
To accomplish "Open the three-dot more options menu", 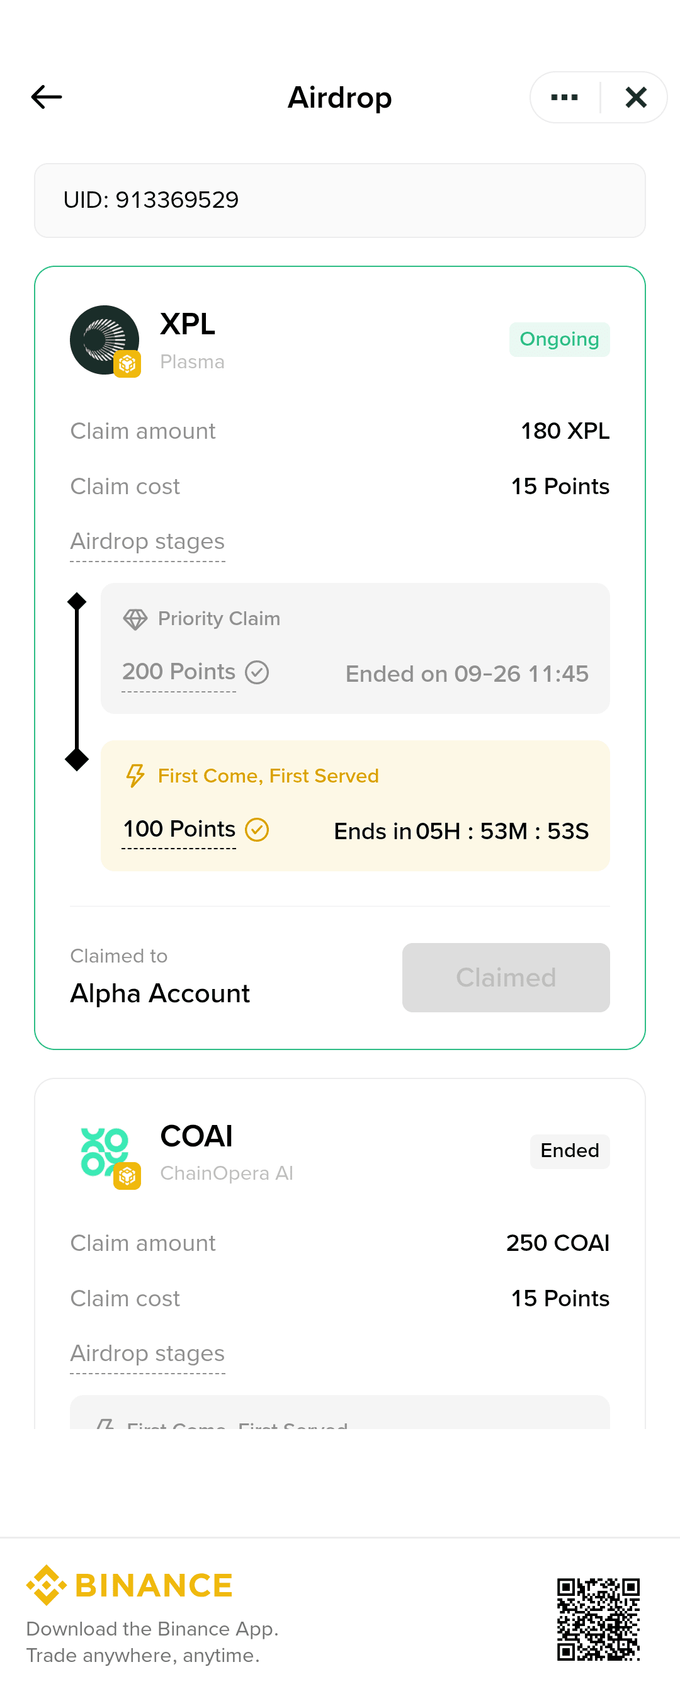I will pyautogui.click(x=565, y=97).
